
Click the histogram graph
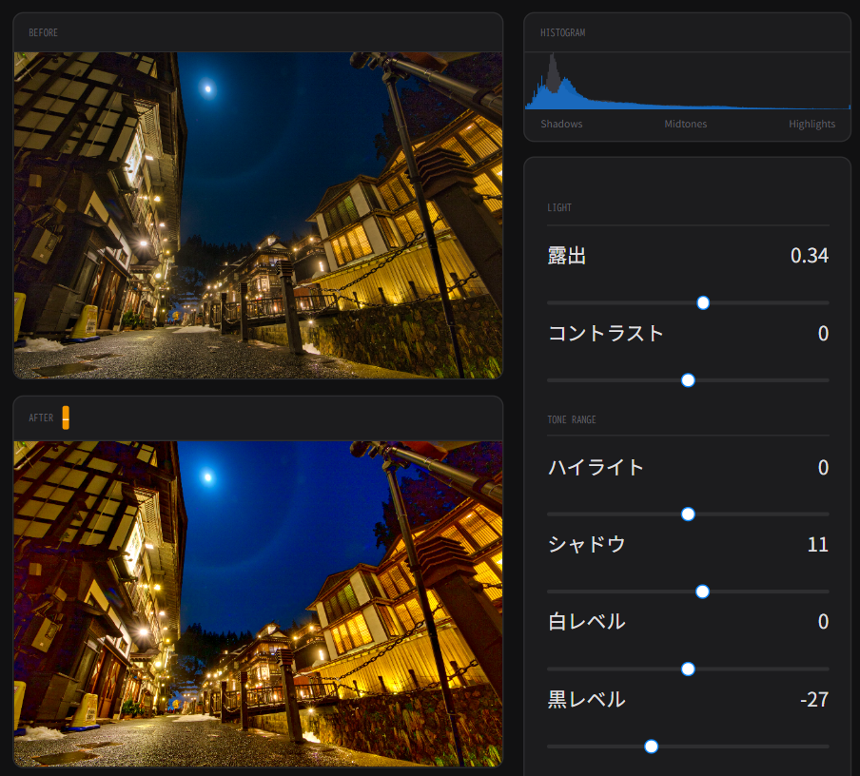(x=687, y=83)
